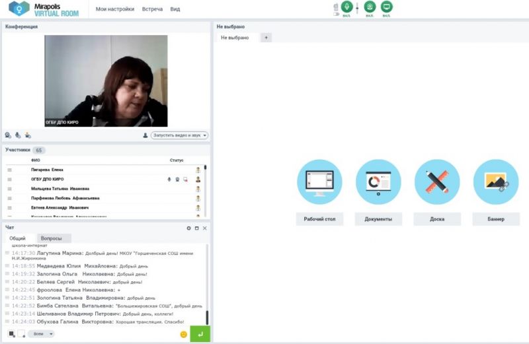Click the role icon for Евтеев Александр Иванович
The height and width of the screenshot is (344, 529).
[x=198, y=207]
